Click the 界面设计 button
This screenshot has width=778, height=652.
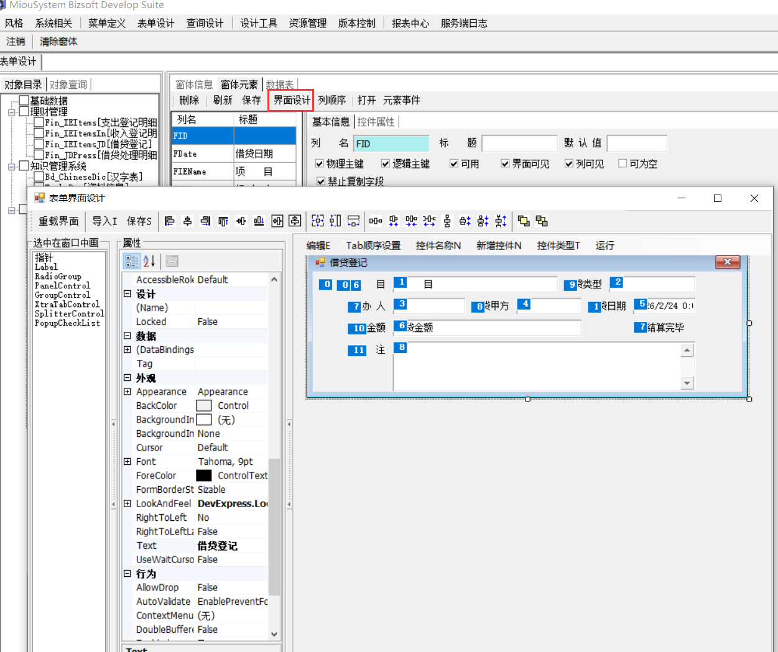pyautogui.click(x=291, y=100)
